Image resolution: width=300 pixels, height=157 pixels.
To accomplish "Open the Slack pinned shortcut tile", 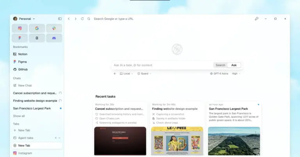I will click(54, 28).
